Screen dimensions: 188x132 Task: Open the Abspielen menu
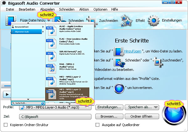click(x=48, y=9)
